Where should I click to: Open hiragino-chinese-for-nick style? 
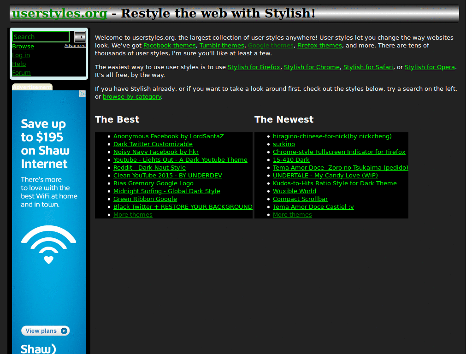pos(332,136)
